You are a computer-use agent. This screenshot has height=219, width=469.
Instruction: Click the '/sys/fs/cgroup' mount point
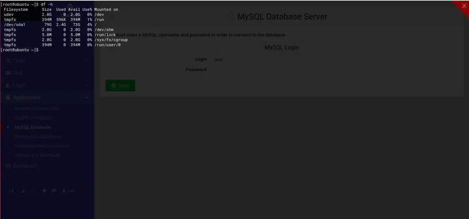pos(111,40)
